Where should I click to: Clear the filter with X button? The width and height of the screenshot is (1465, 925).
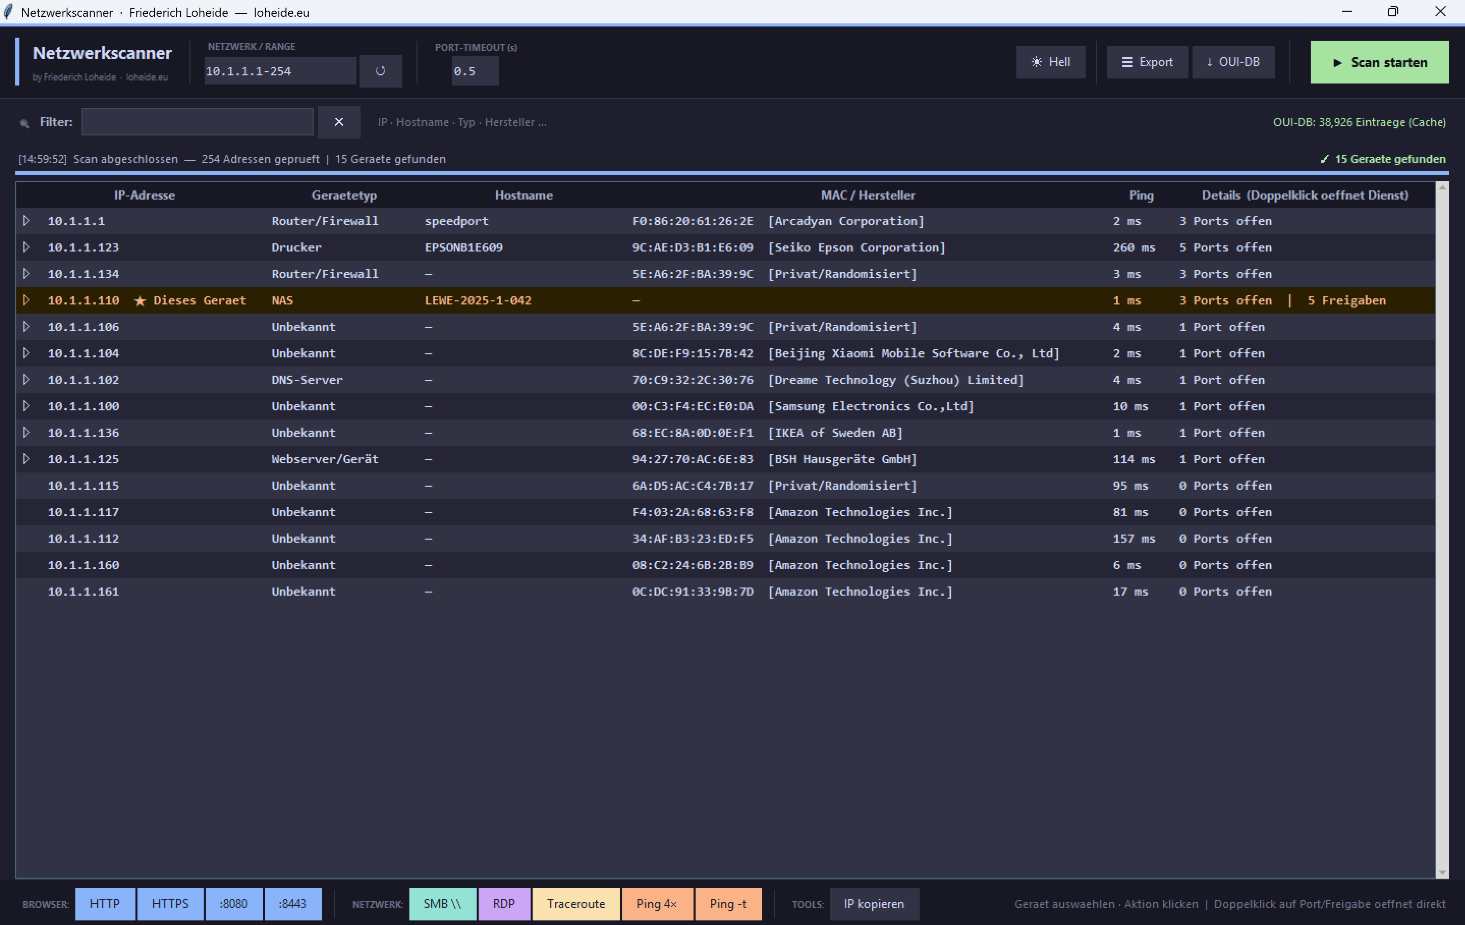339,122
